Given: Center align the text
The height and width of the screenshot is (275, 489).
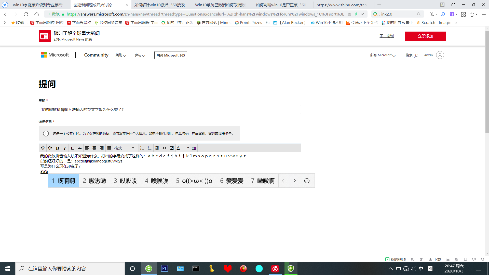Looking at the screenshot, I should (94, 148).
